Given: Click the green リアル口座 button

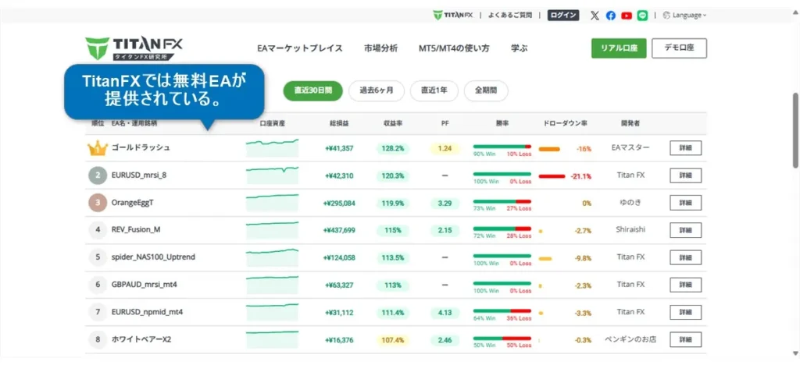Looking at the screenshot, I should coord(619,48).
